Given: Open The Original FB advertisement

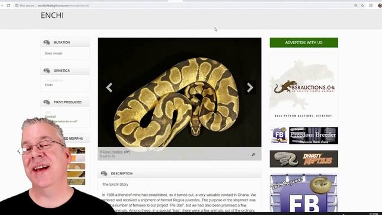Looking at the screenshot, I should pyautogui.click(x=304, y=193).
